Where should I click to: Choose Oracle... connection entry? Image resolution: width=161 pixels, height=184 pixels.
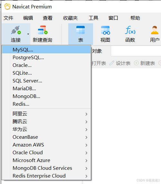click(x=46, y=65)
